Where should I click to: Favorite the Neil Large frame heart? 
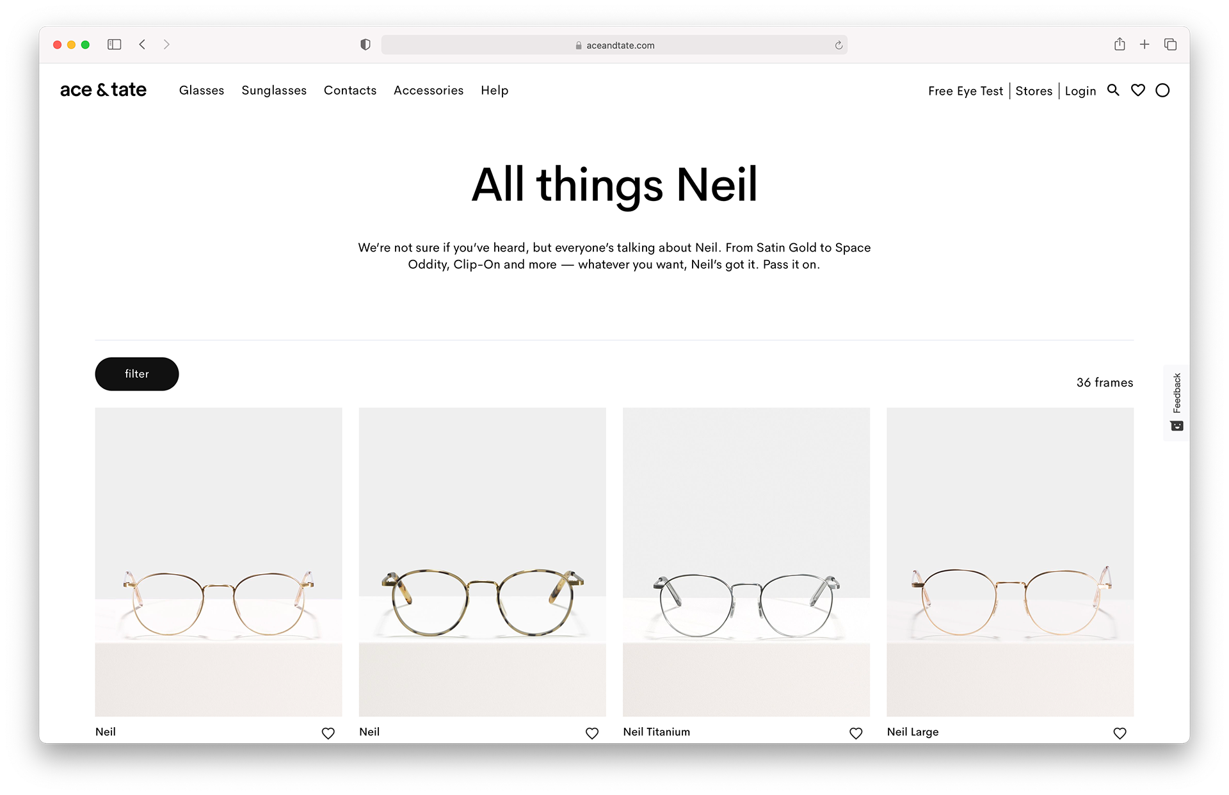[x=1120, y=734]
